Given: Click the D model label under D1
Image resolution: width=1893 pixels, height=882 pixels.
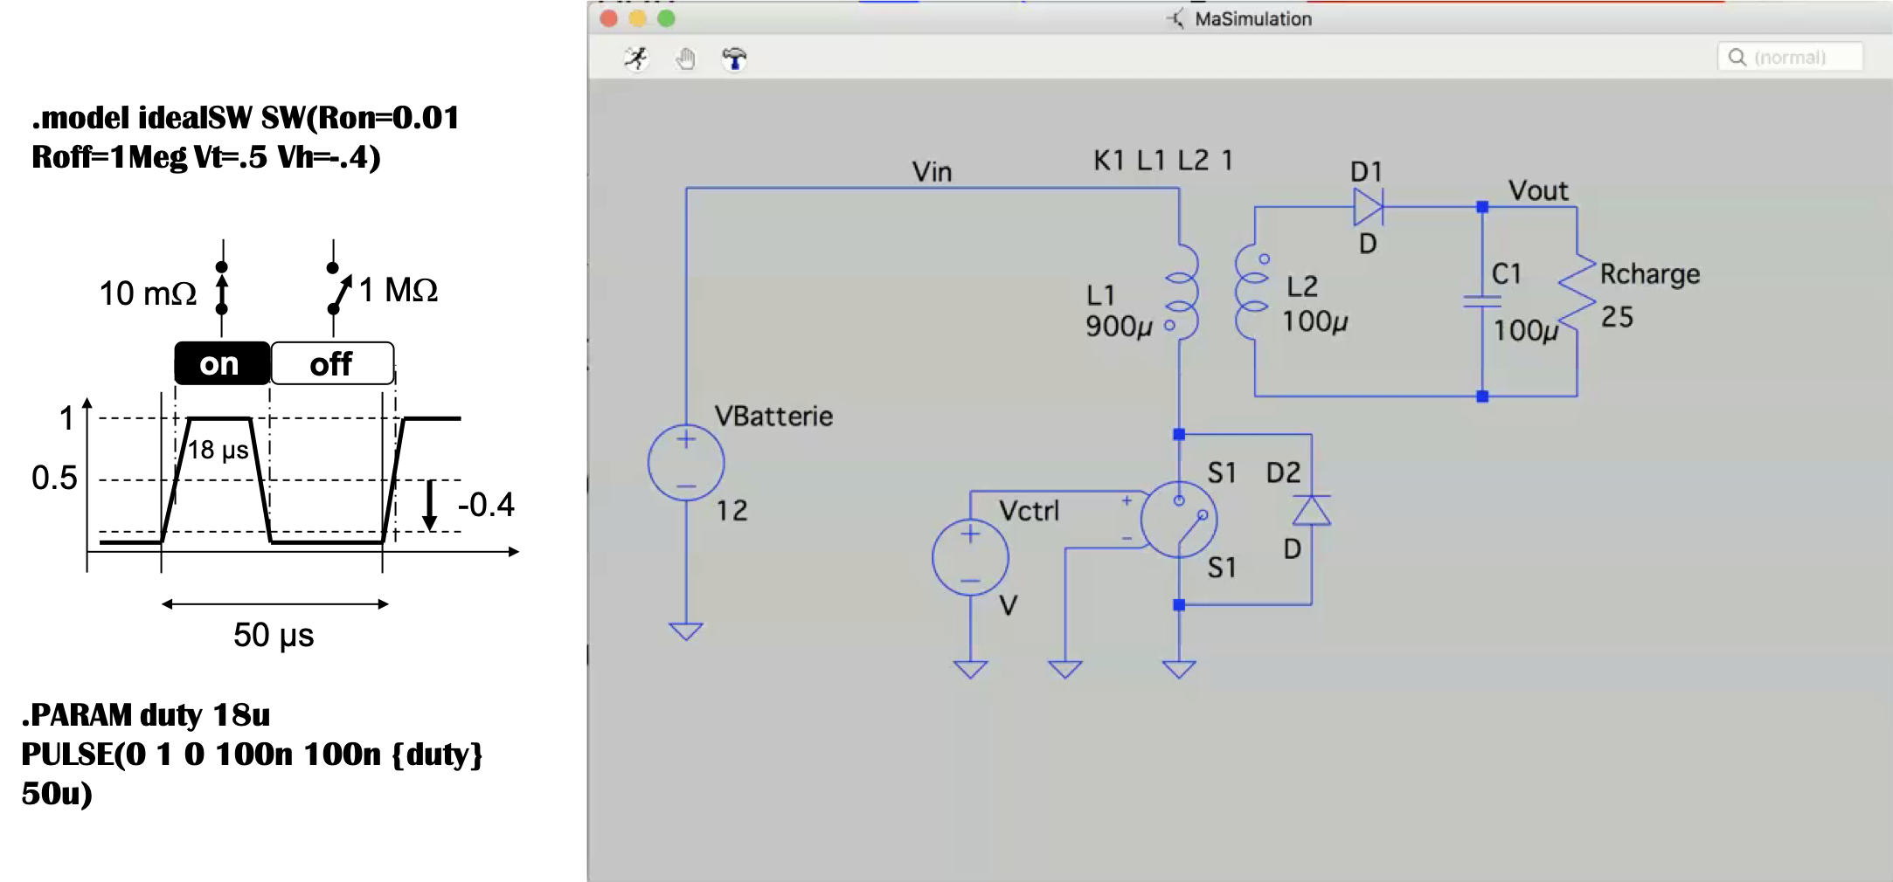Looking at the screenshot, I should [1368, 244].
